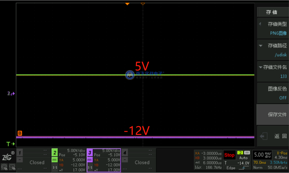Click channel 2 Pos -5.10V value
This screenshot has height=173, width=289.
click(72, 155)
